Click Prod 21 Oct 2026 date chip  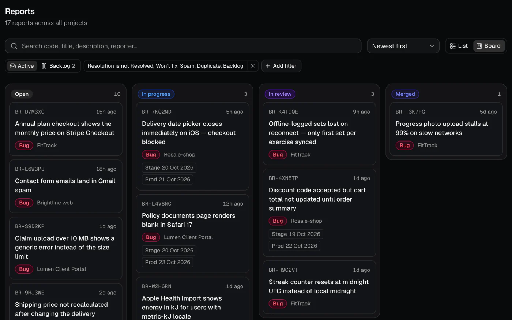coord(167,180)
